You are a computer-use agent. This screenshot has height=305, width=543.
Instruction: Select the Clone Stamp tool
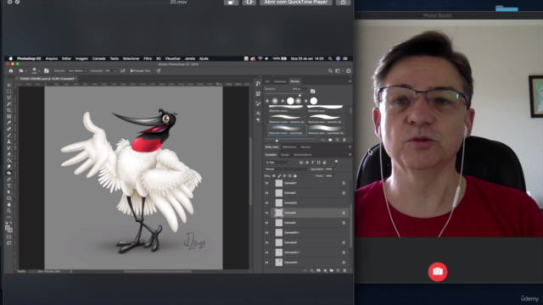(x=9, y=141)
